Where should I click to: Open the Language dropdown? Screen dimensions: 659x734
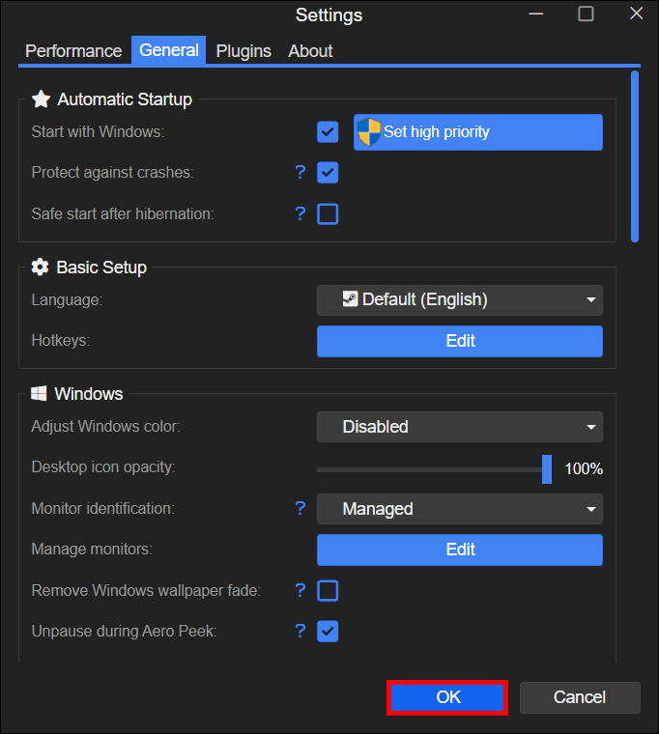coord(459,299)
